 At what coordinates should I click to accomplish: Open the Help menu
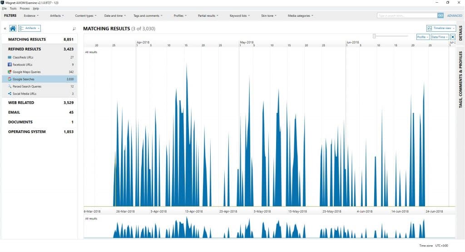coord(36,9)
